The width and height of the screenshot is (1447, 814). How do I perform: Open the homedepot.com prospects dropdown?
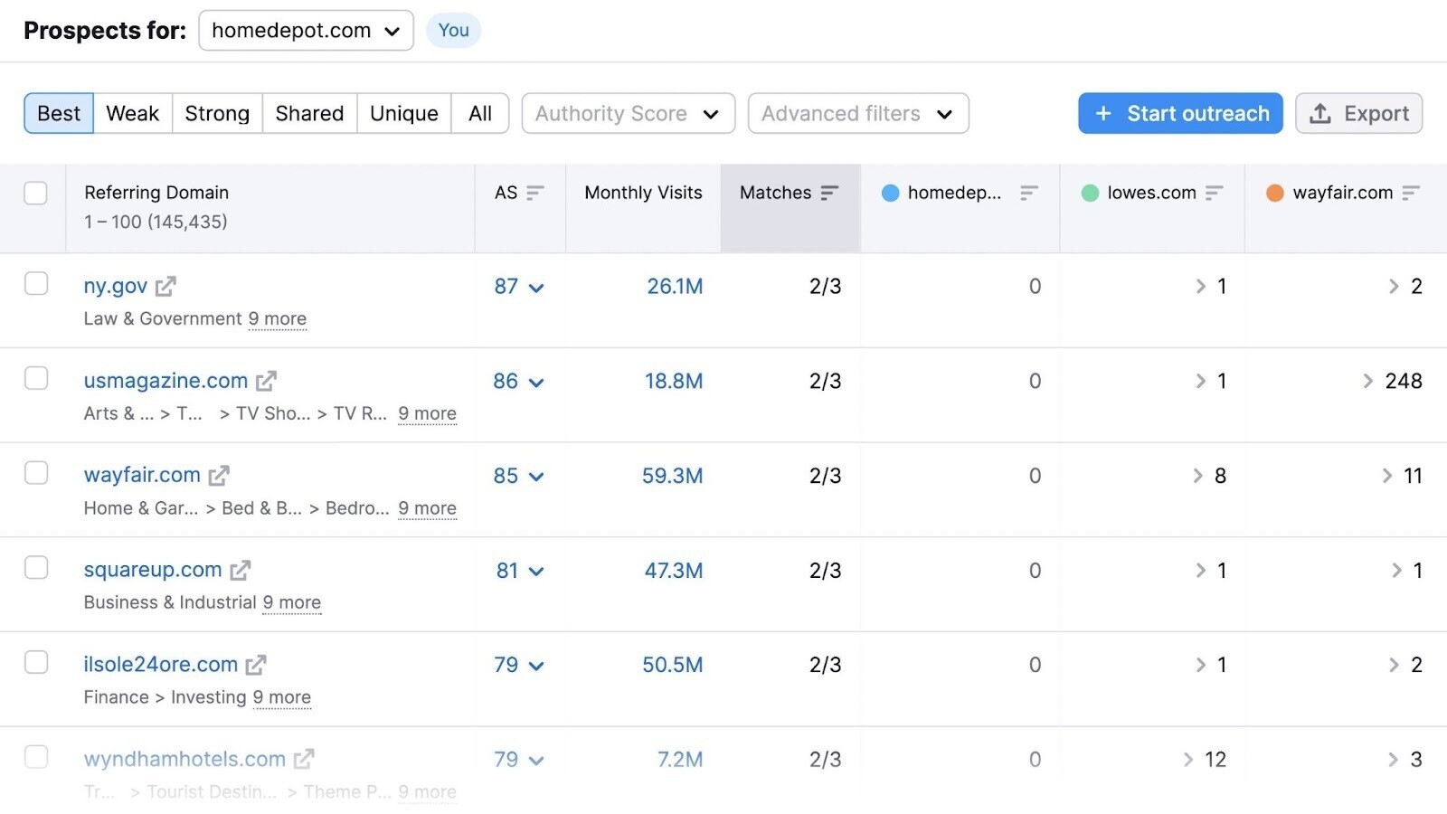[x=306, y=31]
